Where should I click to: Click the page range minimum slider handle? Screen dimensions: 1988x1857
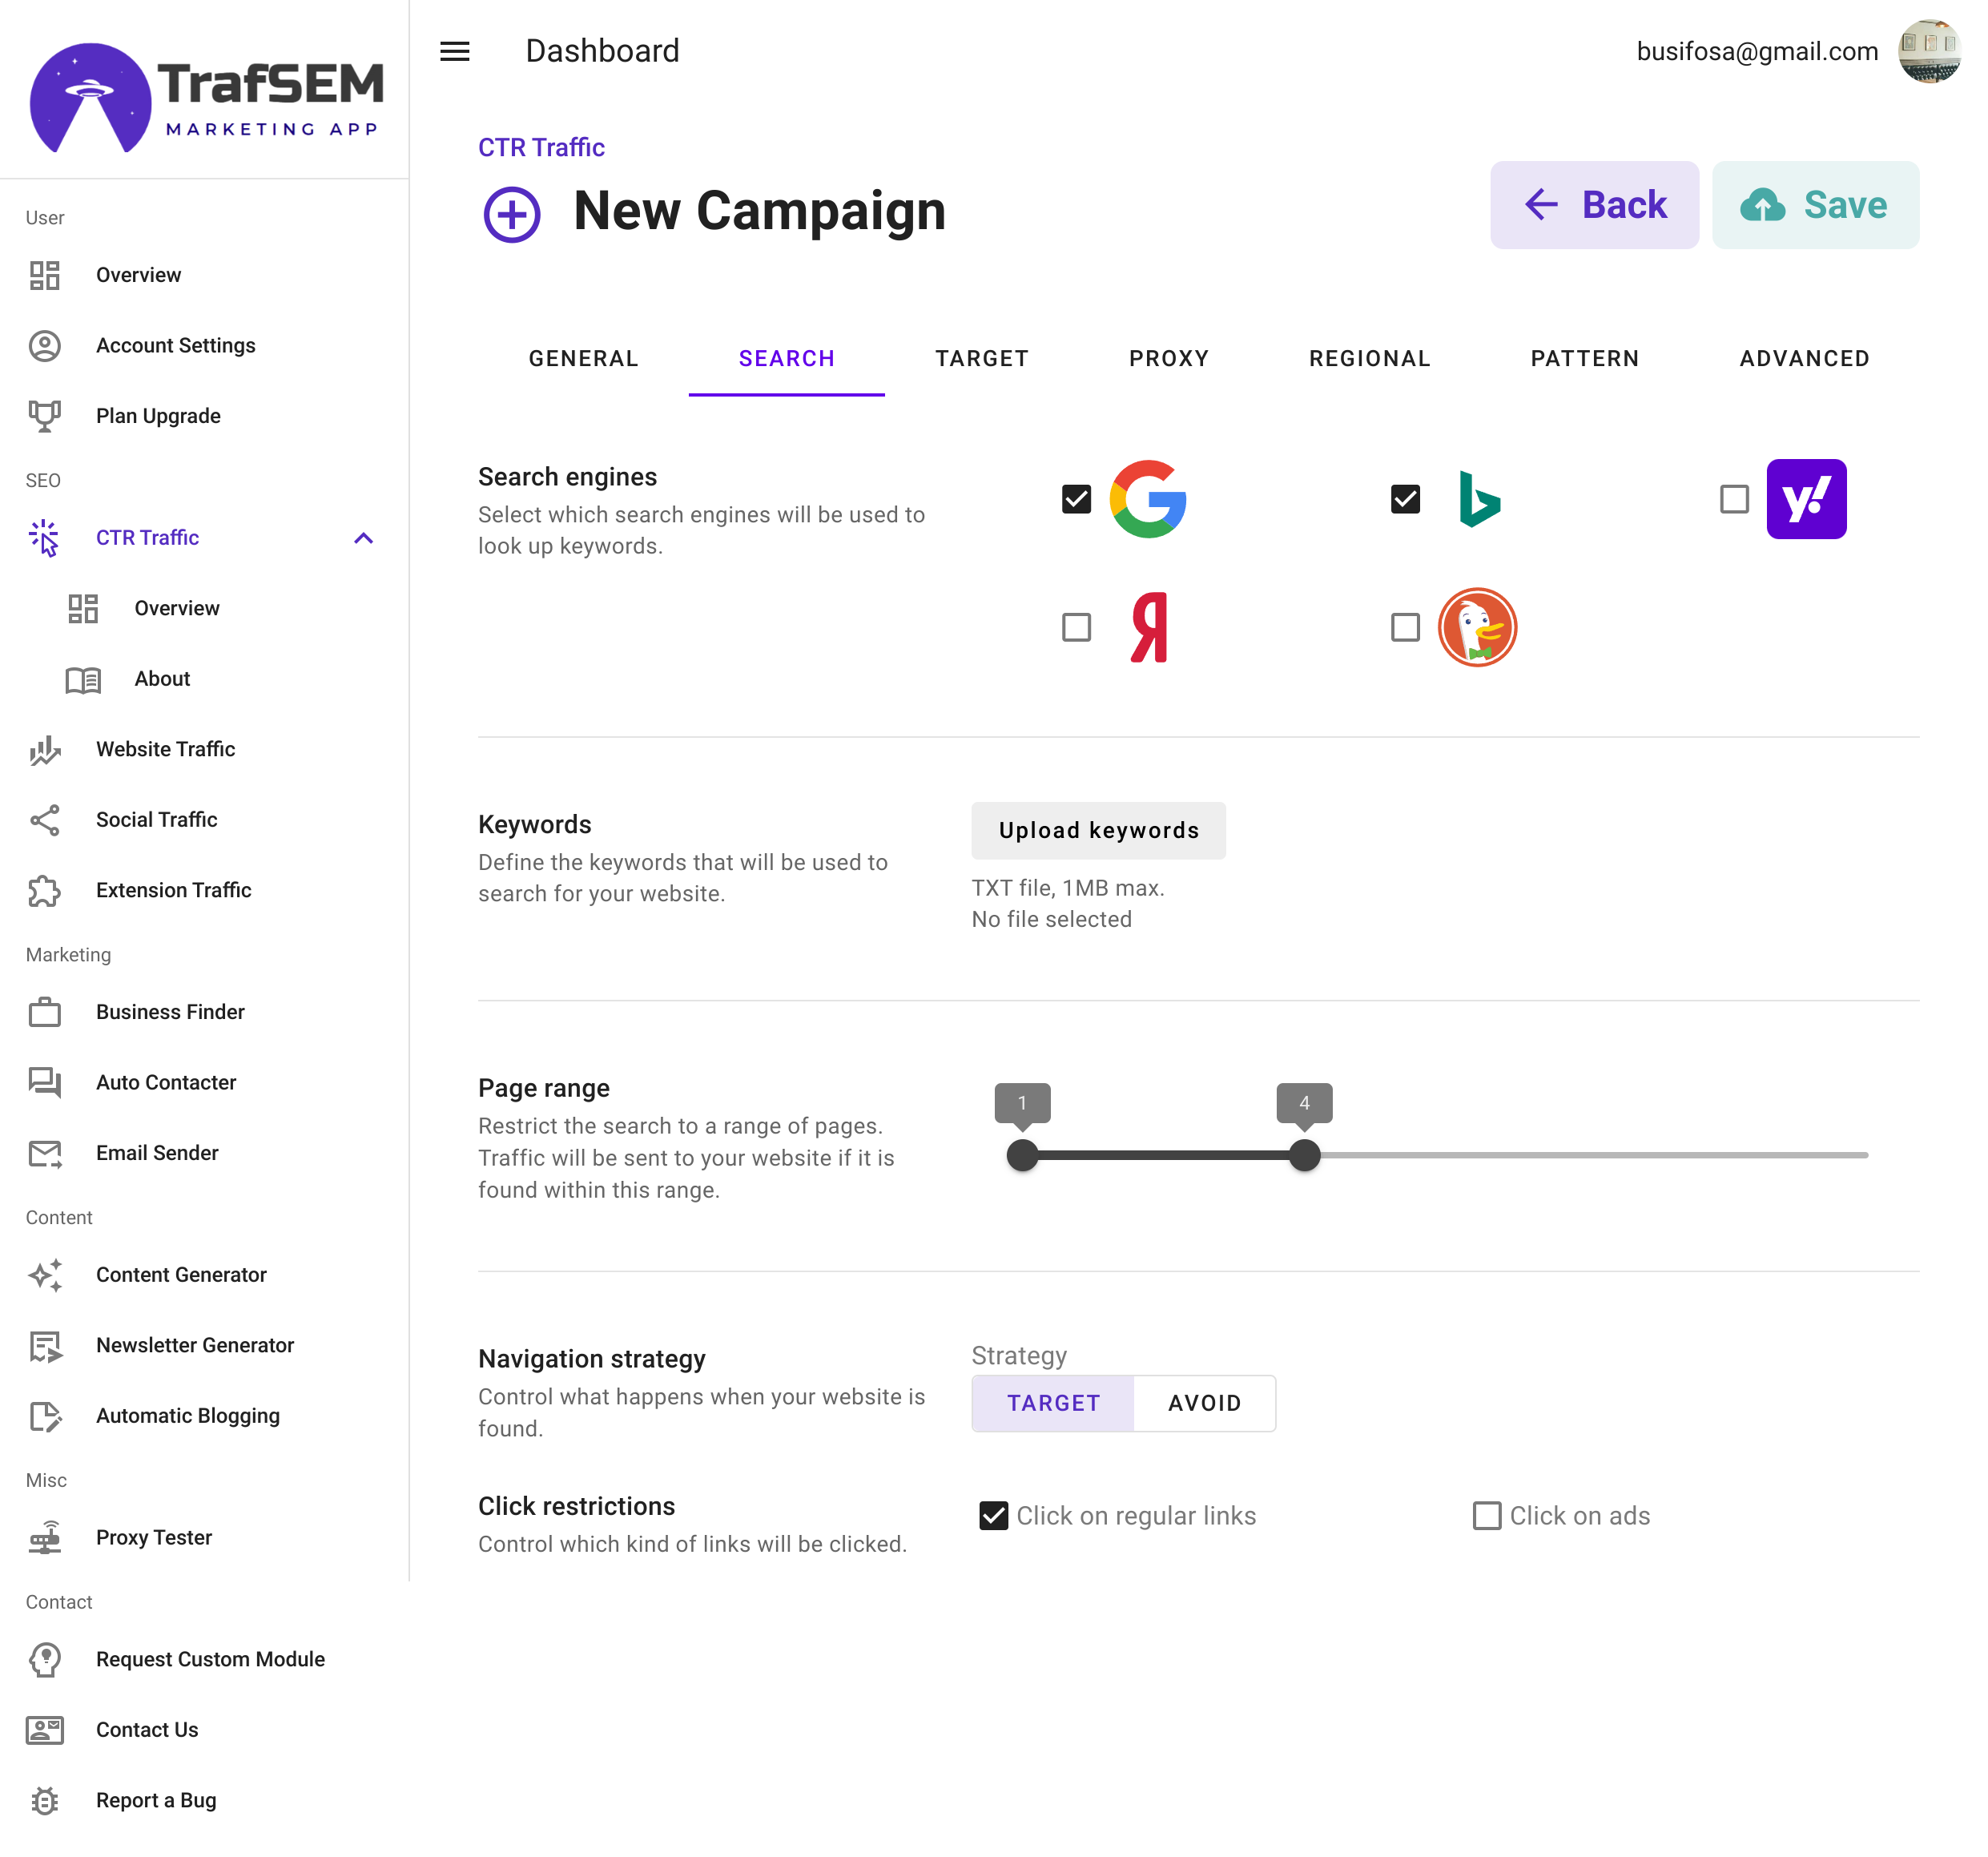(x=1022, y=1155)
